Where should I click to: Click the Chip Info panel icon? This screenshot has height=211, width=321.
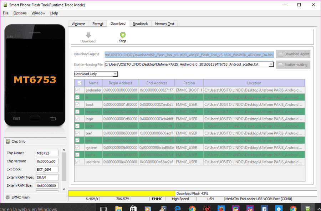point(8,141)
